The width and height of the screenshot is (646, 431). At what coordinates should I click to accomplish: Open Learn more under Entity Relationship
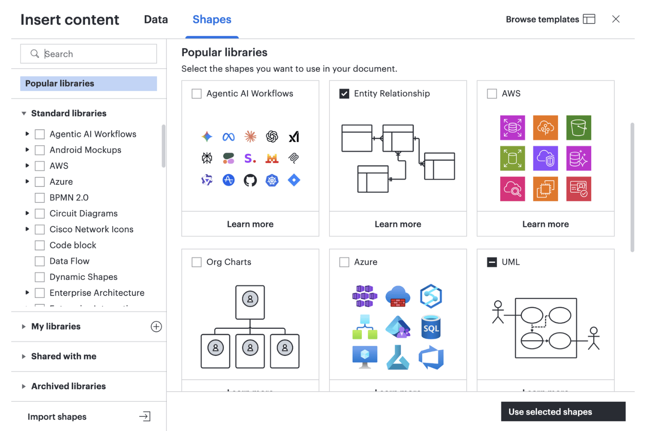click(398, 224)
